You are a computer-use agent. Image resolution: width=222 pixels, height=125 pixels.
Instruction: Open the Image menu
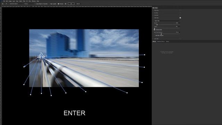(x=10, y=1)
